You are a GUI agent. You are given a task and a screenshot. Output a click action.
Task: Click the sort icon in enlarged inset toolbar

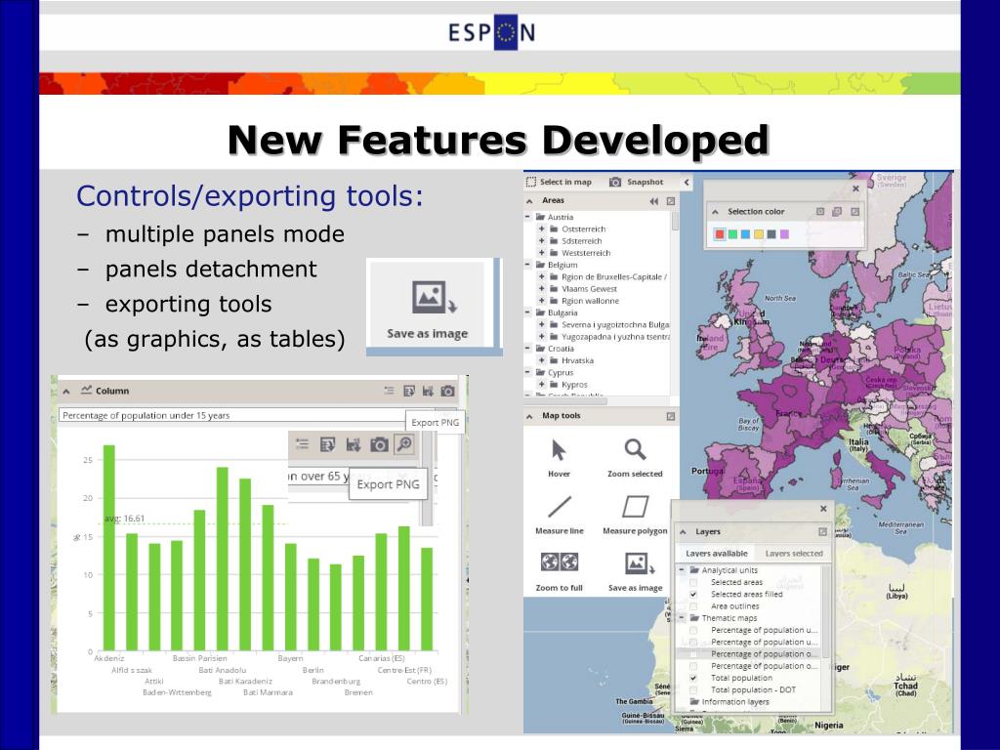(x=354, y=444)
